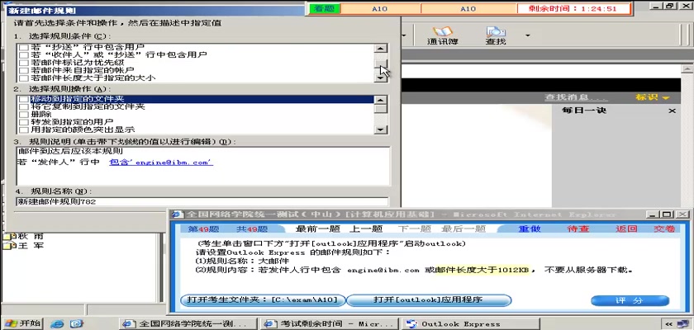Switch to 考试剩余时间 taskbar window
The height and width of the screenshot is (330, 694).
point(330,324)
